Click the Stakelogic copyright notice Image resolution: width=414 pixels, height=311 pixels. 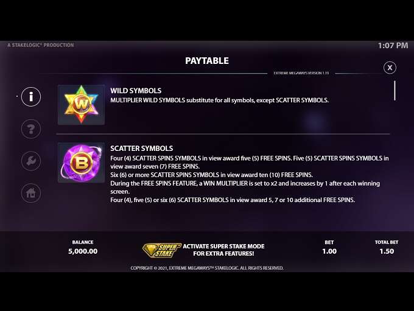click(207, 268)
